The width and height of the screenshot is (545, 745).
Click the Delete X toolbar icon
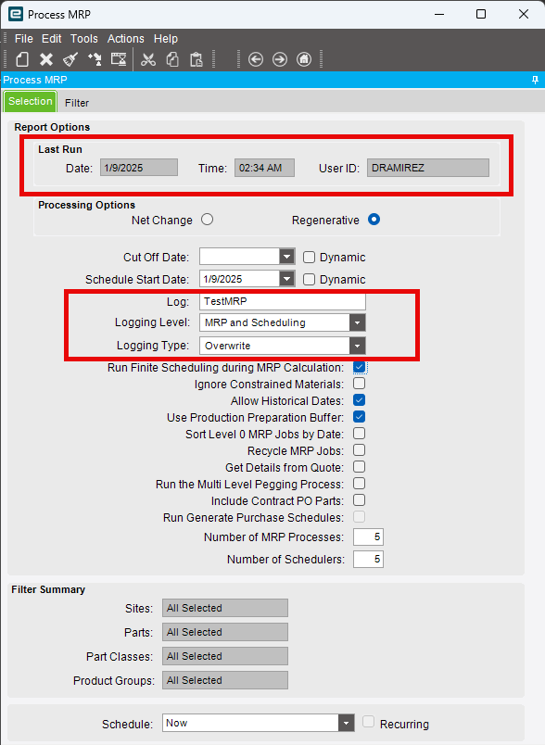[x=46, y=59]
